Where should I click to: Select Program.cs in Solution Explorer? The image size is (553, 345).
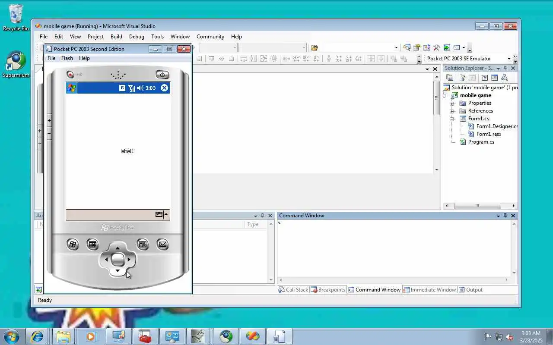[x=481, y=142]
